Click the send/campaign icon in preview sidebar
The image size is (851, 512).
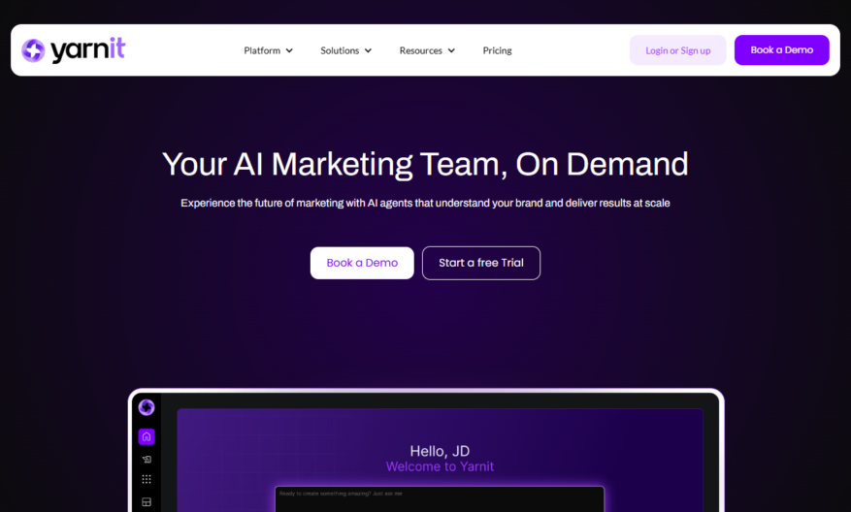[147, 460]
